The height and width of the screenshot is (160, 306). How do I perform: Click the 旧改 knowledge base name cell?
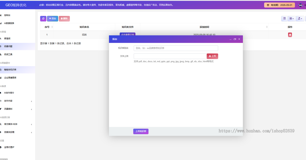click(84, 35)
